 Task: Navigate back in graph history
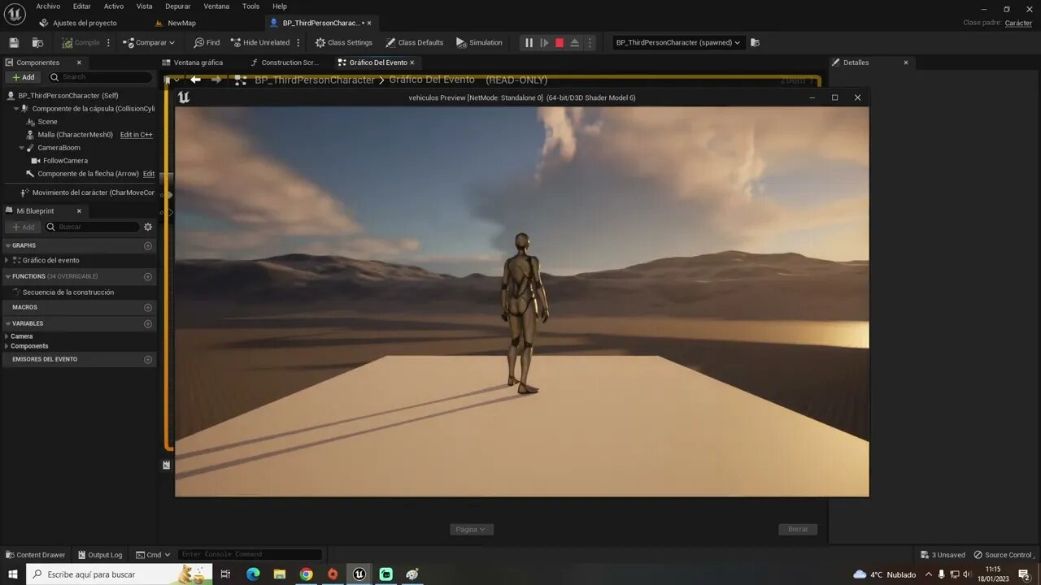click(195, 80)
